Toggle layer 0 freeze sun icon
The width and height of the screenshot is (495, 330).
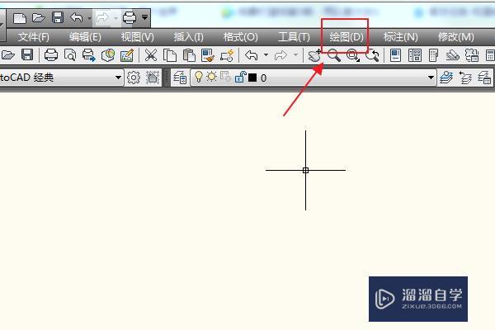pos(211,77)
